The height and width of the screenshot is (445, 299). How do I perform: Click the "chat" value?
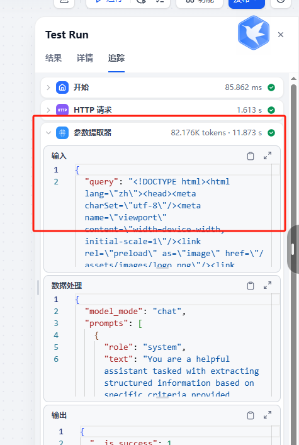pos(167,312)
